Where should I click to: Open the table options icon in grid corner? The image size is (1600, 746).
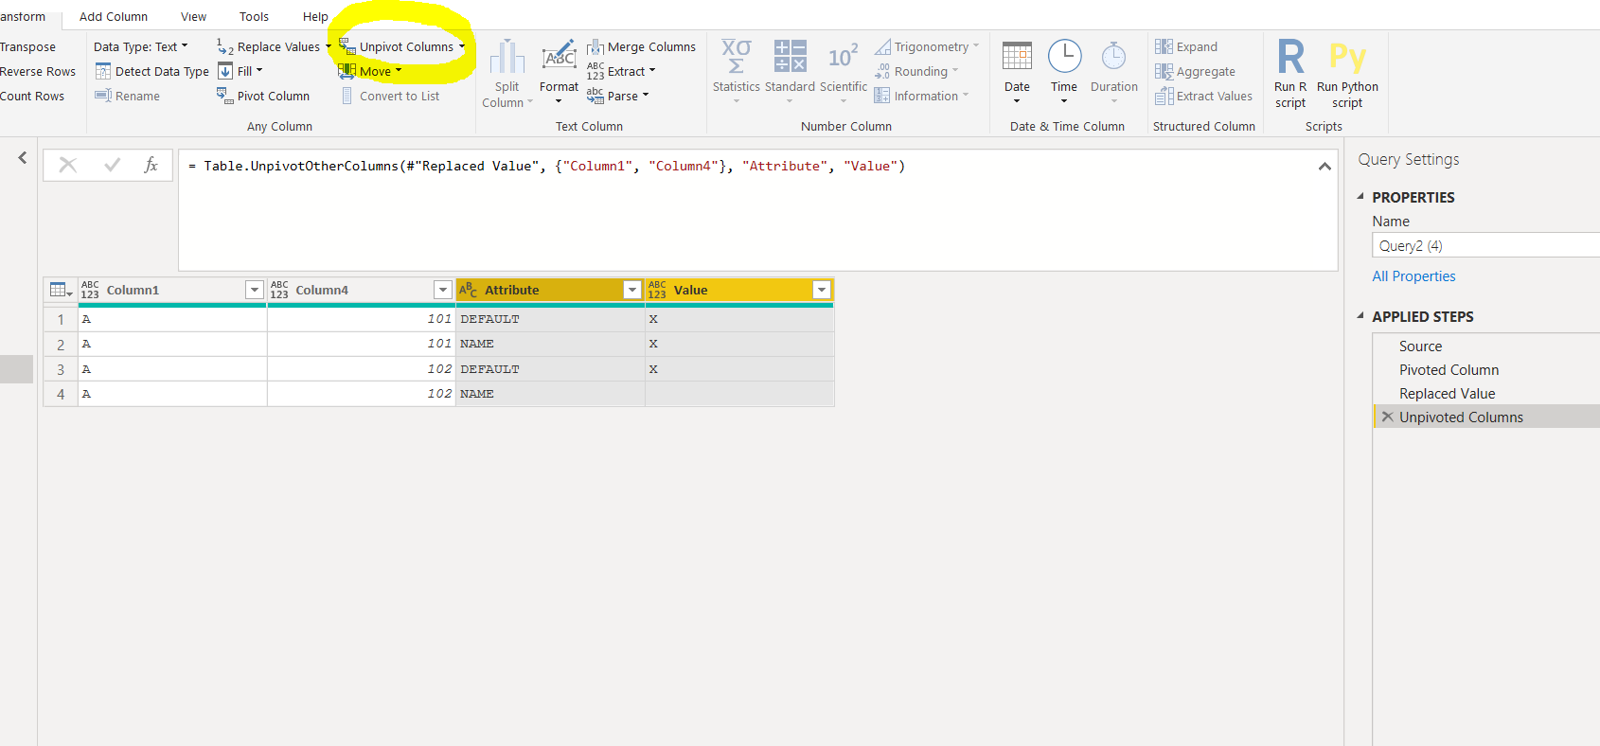coord(61,290)
